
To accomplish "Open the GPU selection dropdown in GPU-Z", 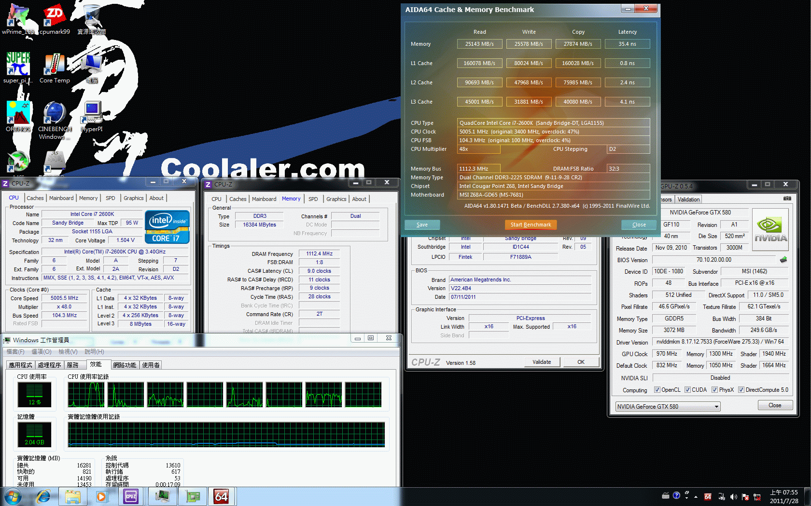I will click(668, 406).
